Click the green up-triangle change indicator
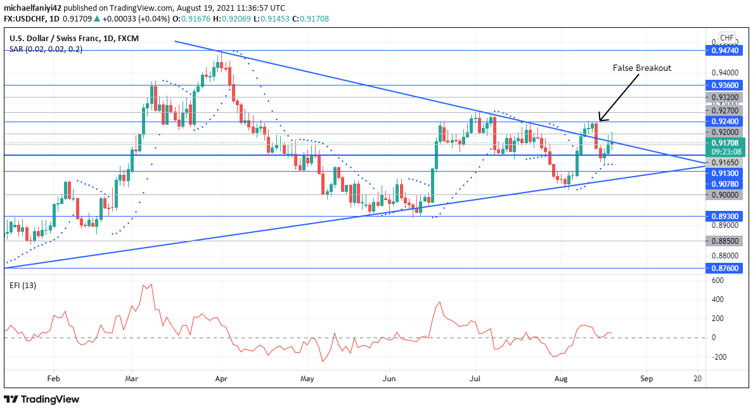753x411 pixels. pyautogui.click(x=97, y=19)
